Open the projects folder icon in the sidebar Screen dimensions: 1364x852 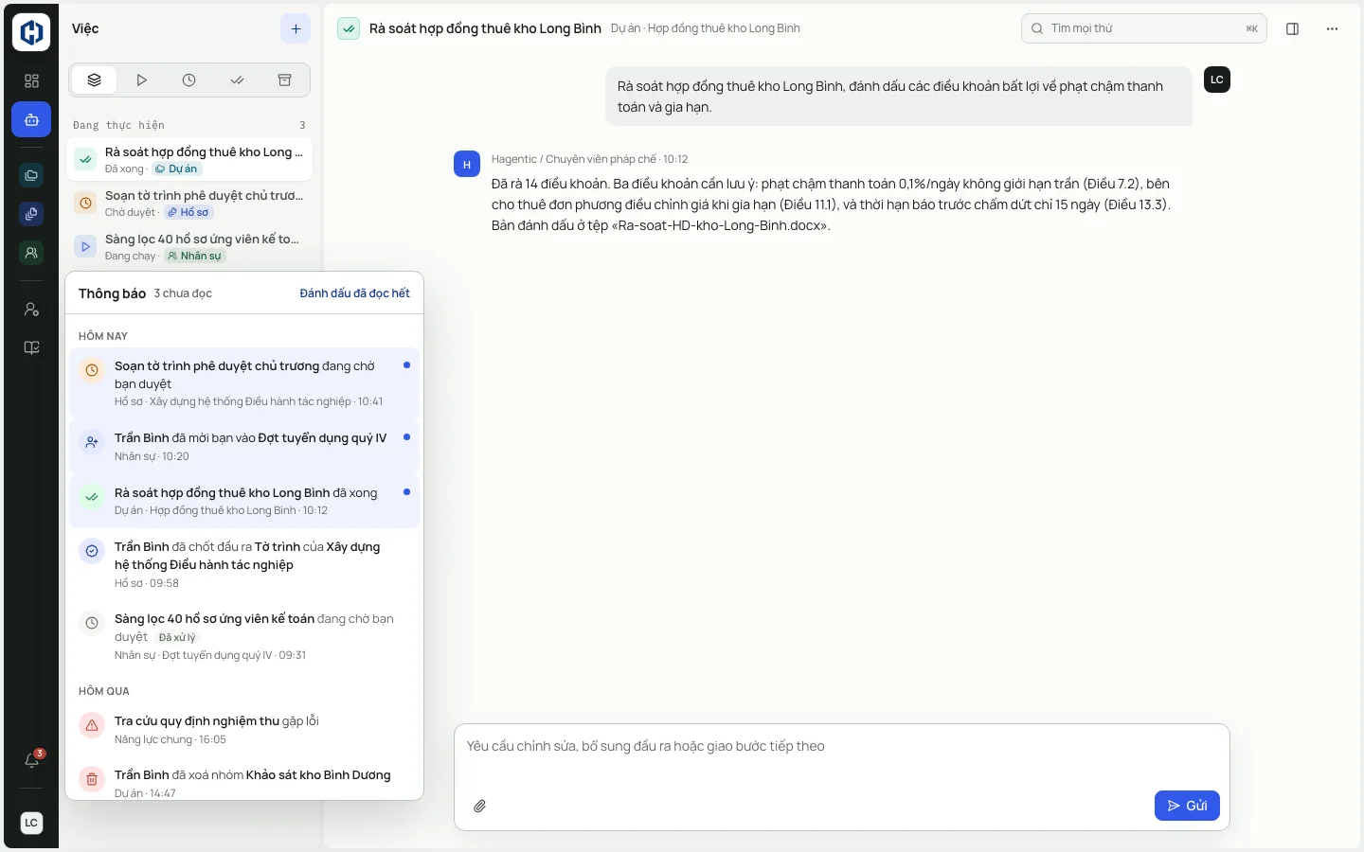(31, 175)
